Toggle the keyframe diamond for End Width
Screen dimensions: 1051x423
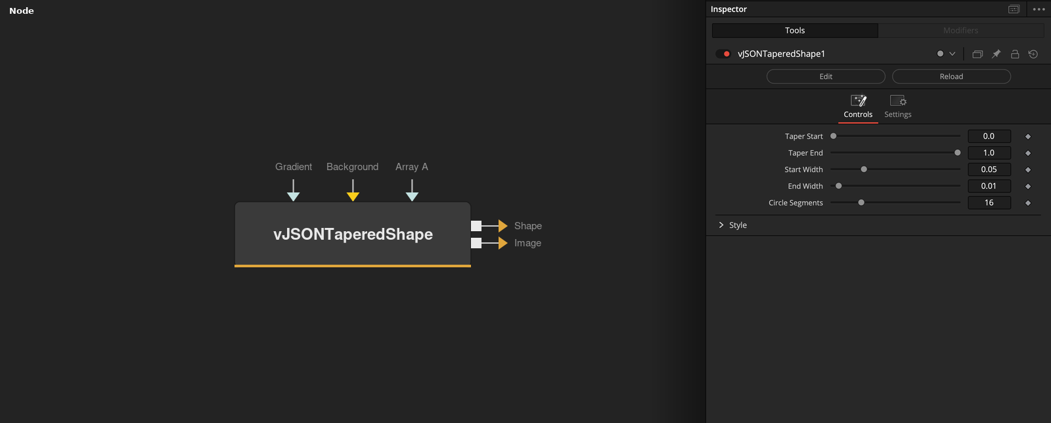click(x=1028, y=187)
